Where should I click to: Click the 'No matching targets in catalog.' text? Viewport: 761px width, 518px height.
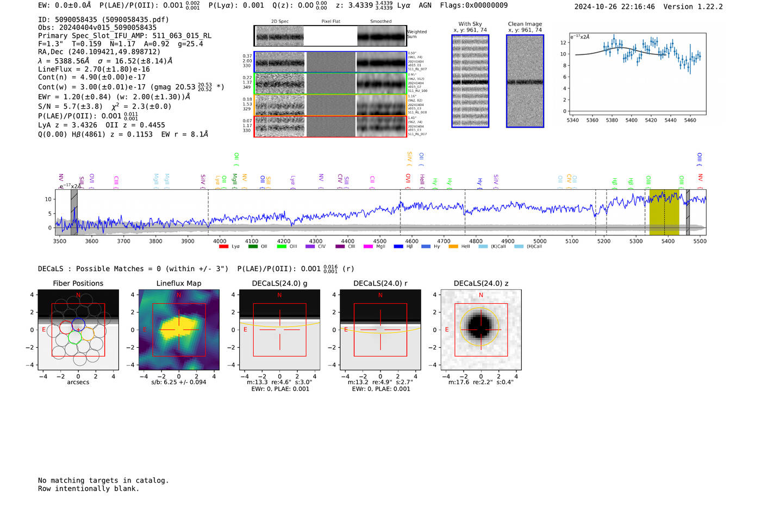click(103, 480)
